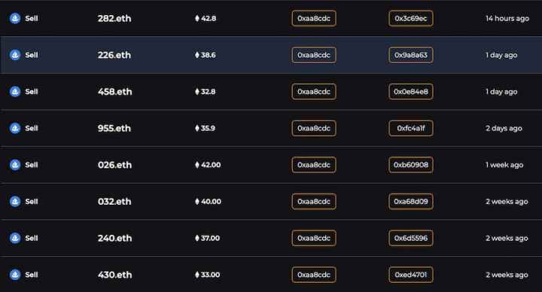Click the OpenSea icon in 955.eth row
Screen dimensions: 542x292
click(15, 128)
